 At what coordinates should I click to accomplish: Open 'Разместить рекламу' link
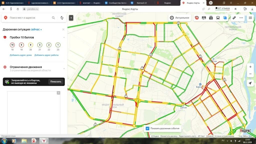[169, 136]
